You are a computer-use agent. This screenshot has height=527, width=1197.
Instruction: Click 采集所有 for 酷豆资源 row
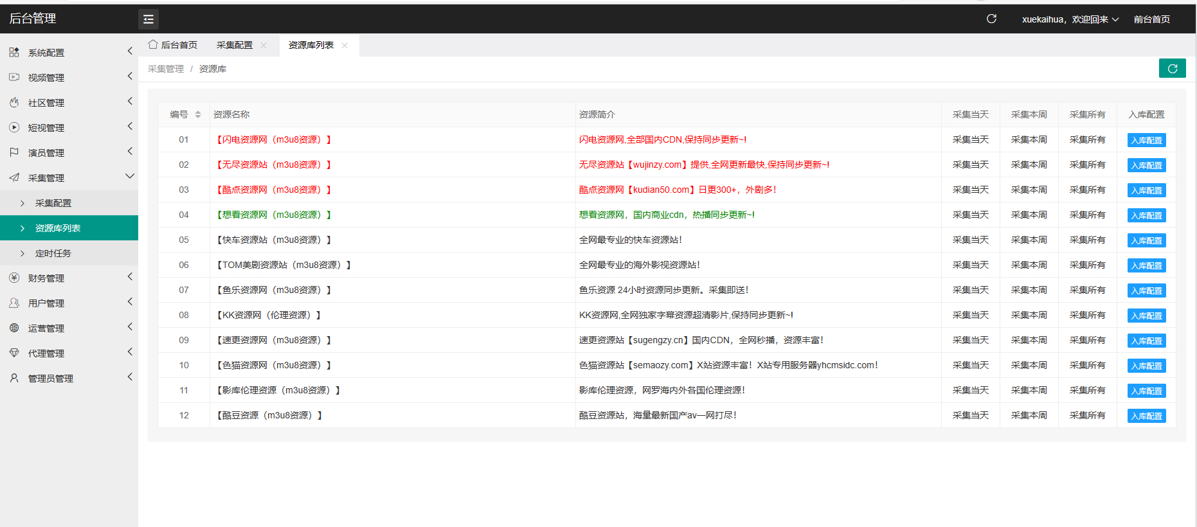tap(1087, 415)
